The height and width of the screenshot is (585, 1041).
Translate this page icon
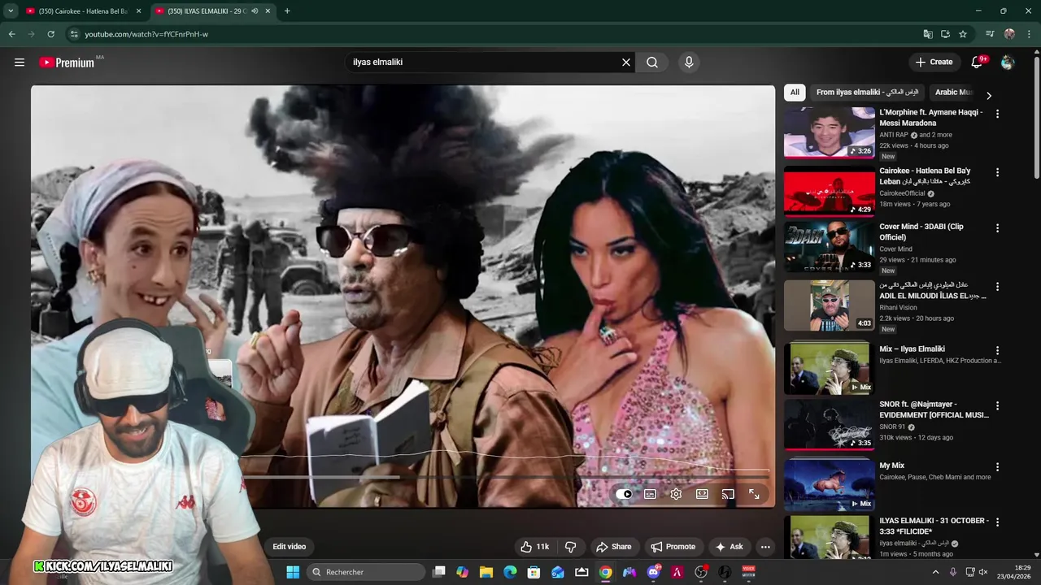click(x=928, y=34)
